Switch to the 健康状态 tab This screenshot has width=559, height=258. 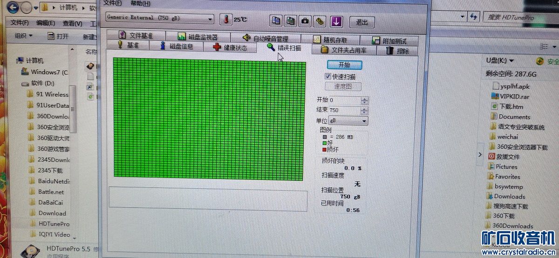230,47
